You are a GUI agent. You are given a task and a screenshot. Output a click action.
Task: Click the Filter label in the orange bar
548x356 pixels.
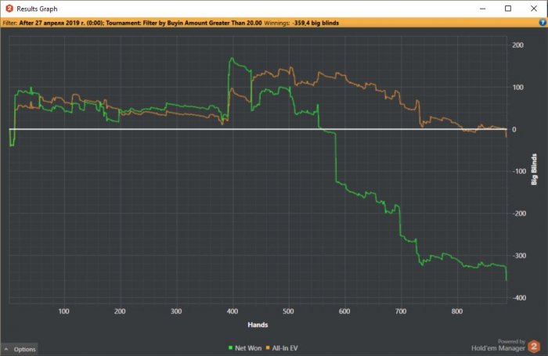tap(9, 23)
